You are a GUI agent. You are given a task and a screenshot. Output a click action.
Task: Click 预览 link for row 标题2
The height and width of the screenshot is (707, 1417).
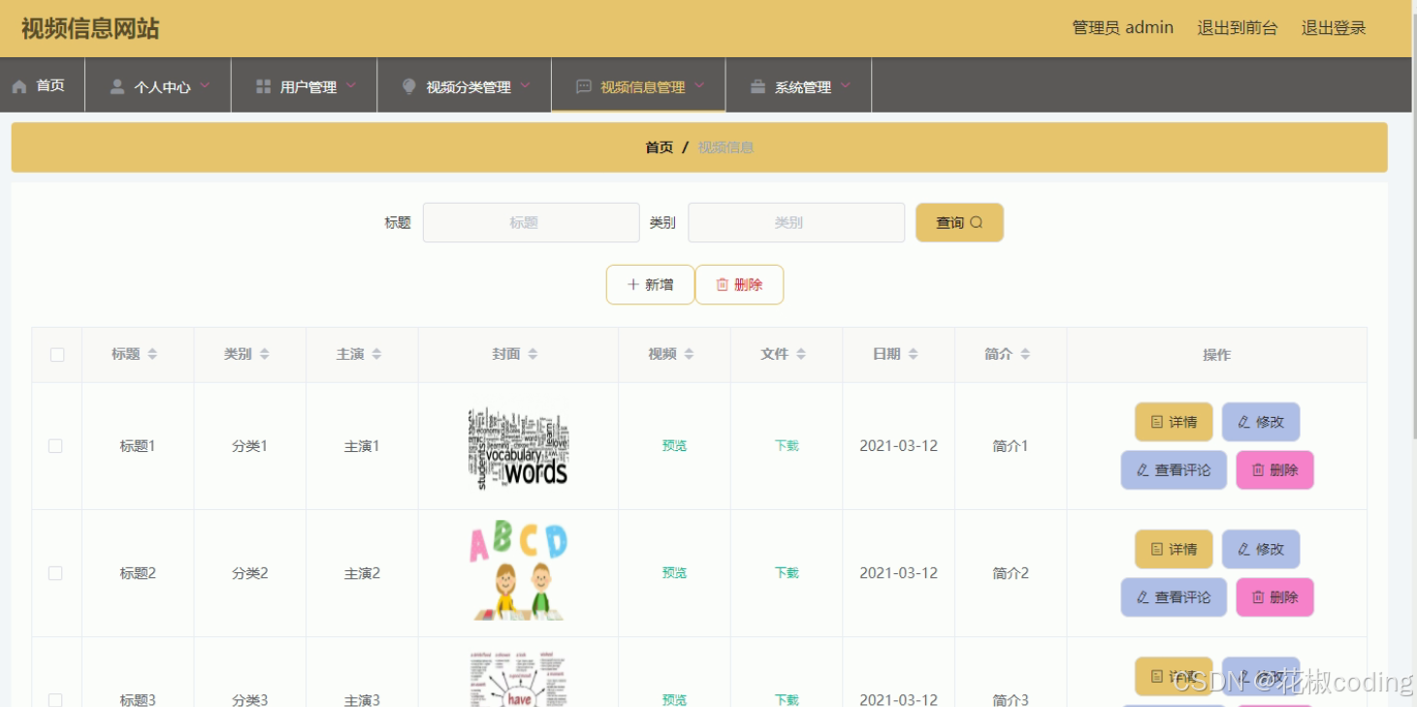[674, 573]
